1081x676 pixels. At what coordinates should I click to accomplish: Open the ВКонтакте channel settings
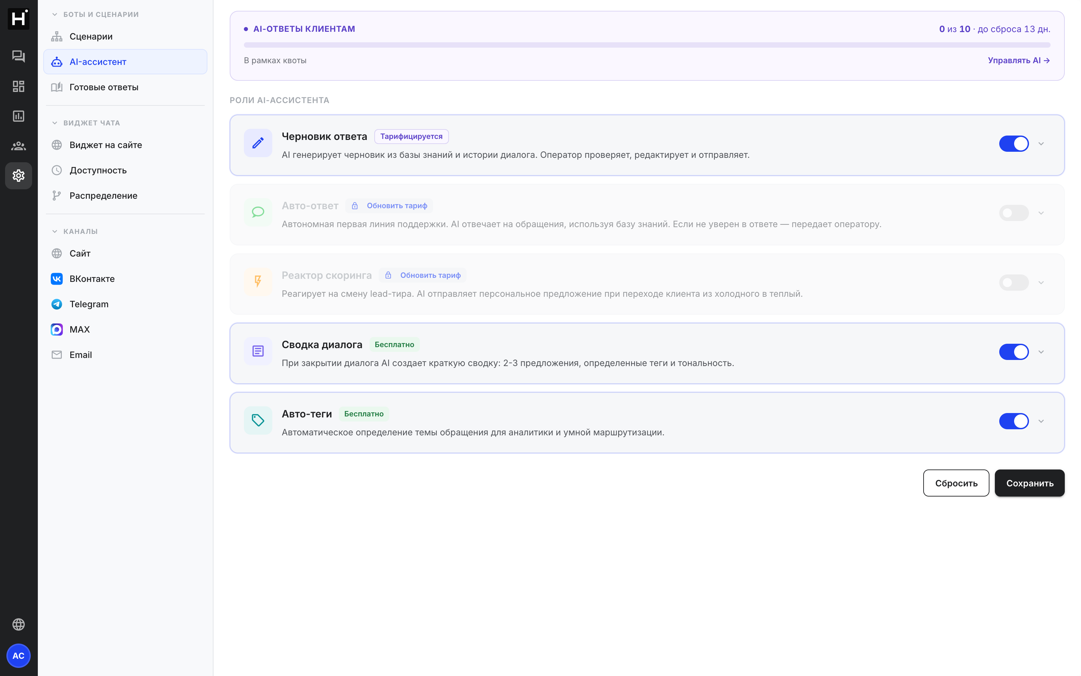click(125, 279)
